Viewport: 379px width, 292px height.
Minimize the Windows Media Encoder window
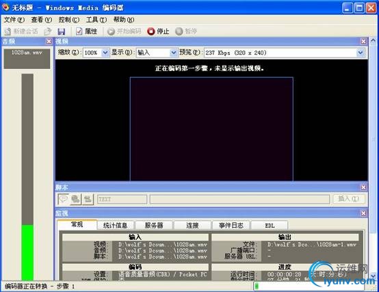click(x=348, y=8)
